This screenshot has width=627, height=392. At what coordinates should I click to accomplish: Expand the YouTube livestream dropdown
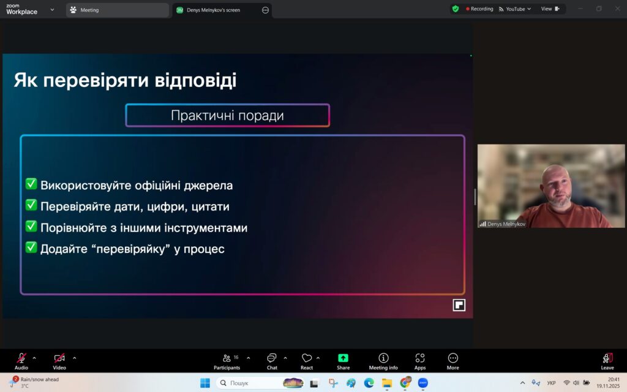[x=529, y=9]
